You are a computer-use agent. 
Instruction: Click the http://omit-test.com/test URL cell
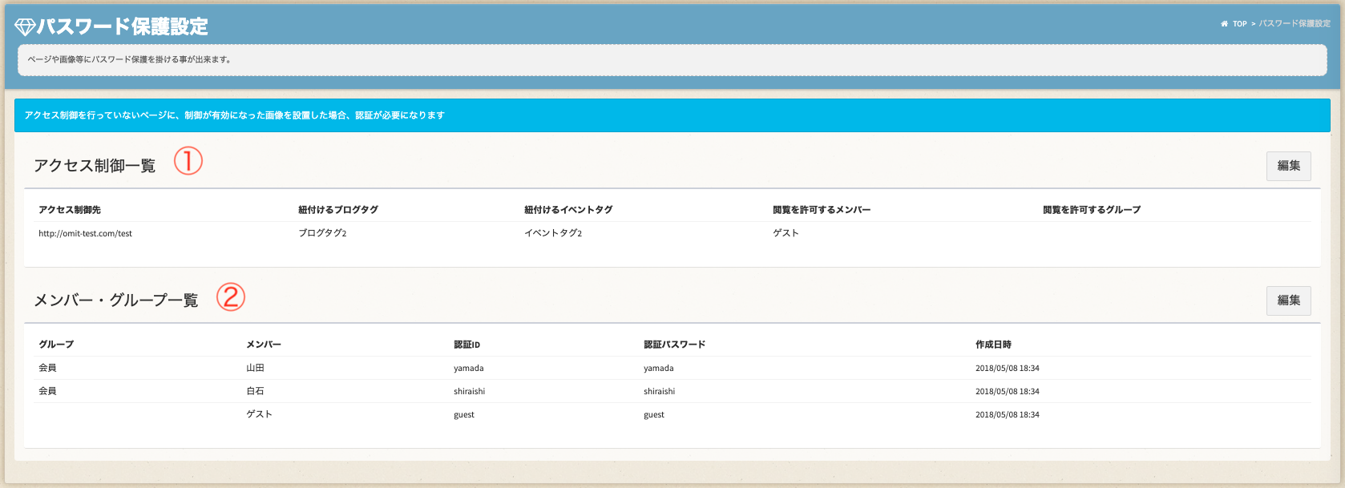85,234
